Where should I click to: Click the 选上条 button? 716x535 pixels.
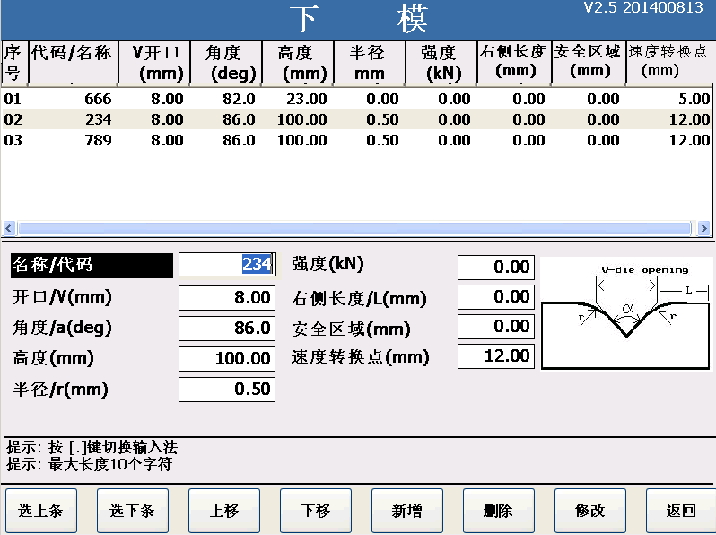(x=40, y=511)
